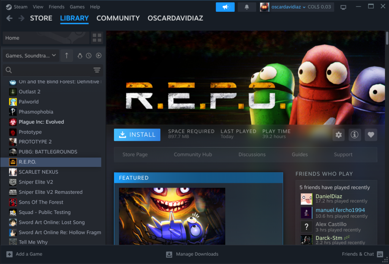Click the library search magnifier icon
This screenshot has height=264, width=389.
(x=9, y=70)
